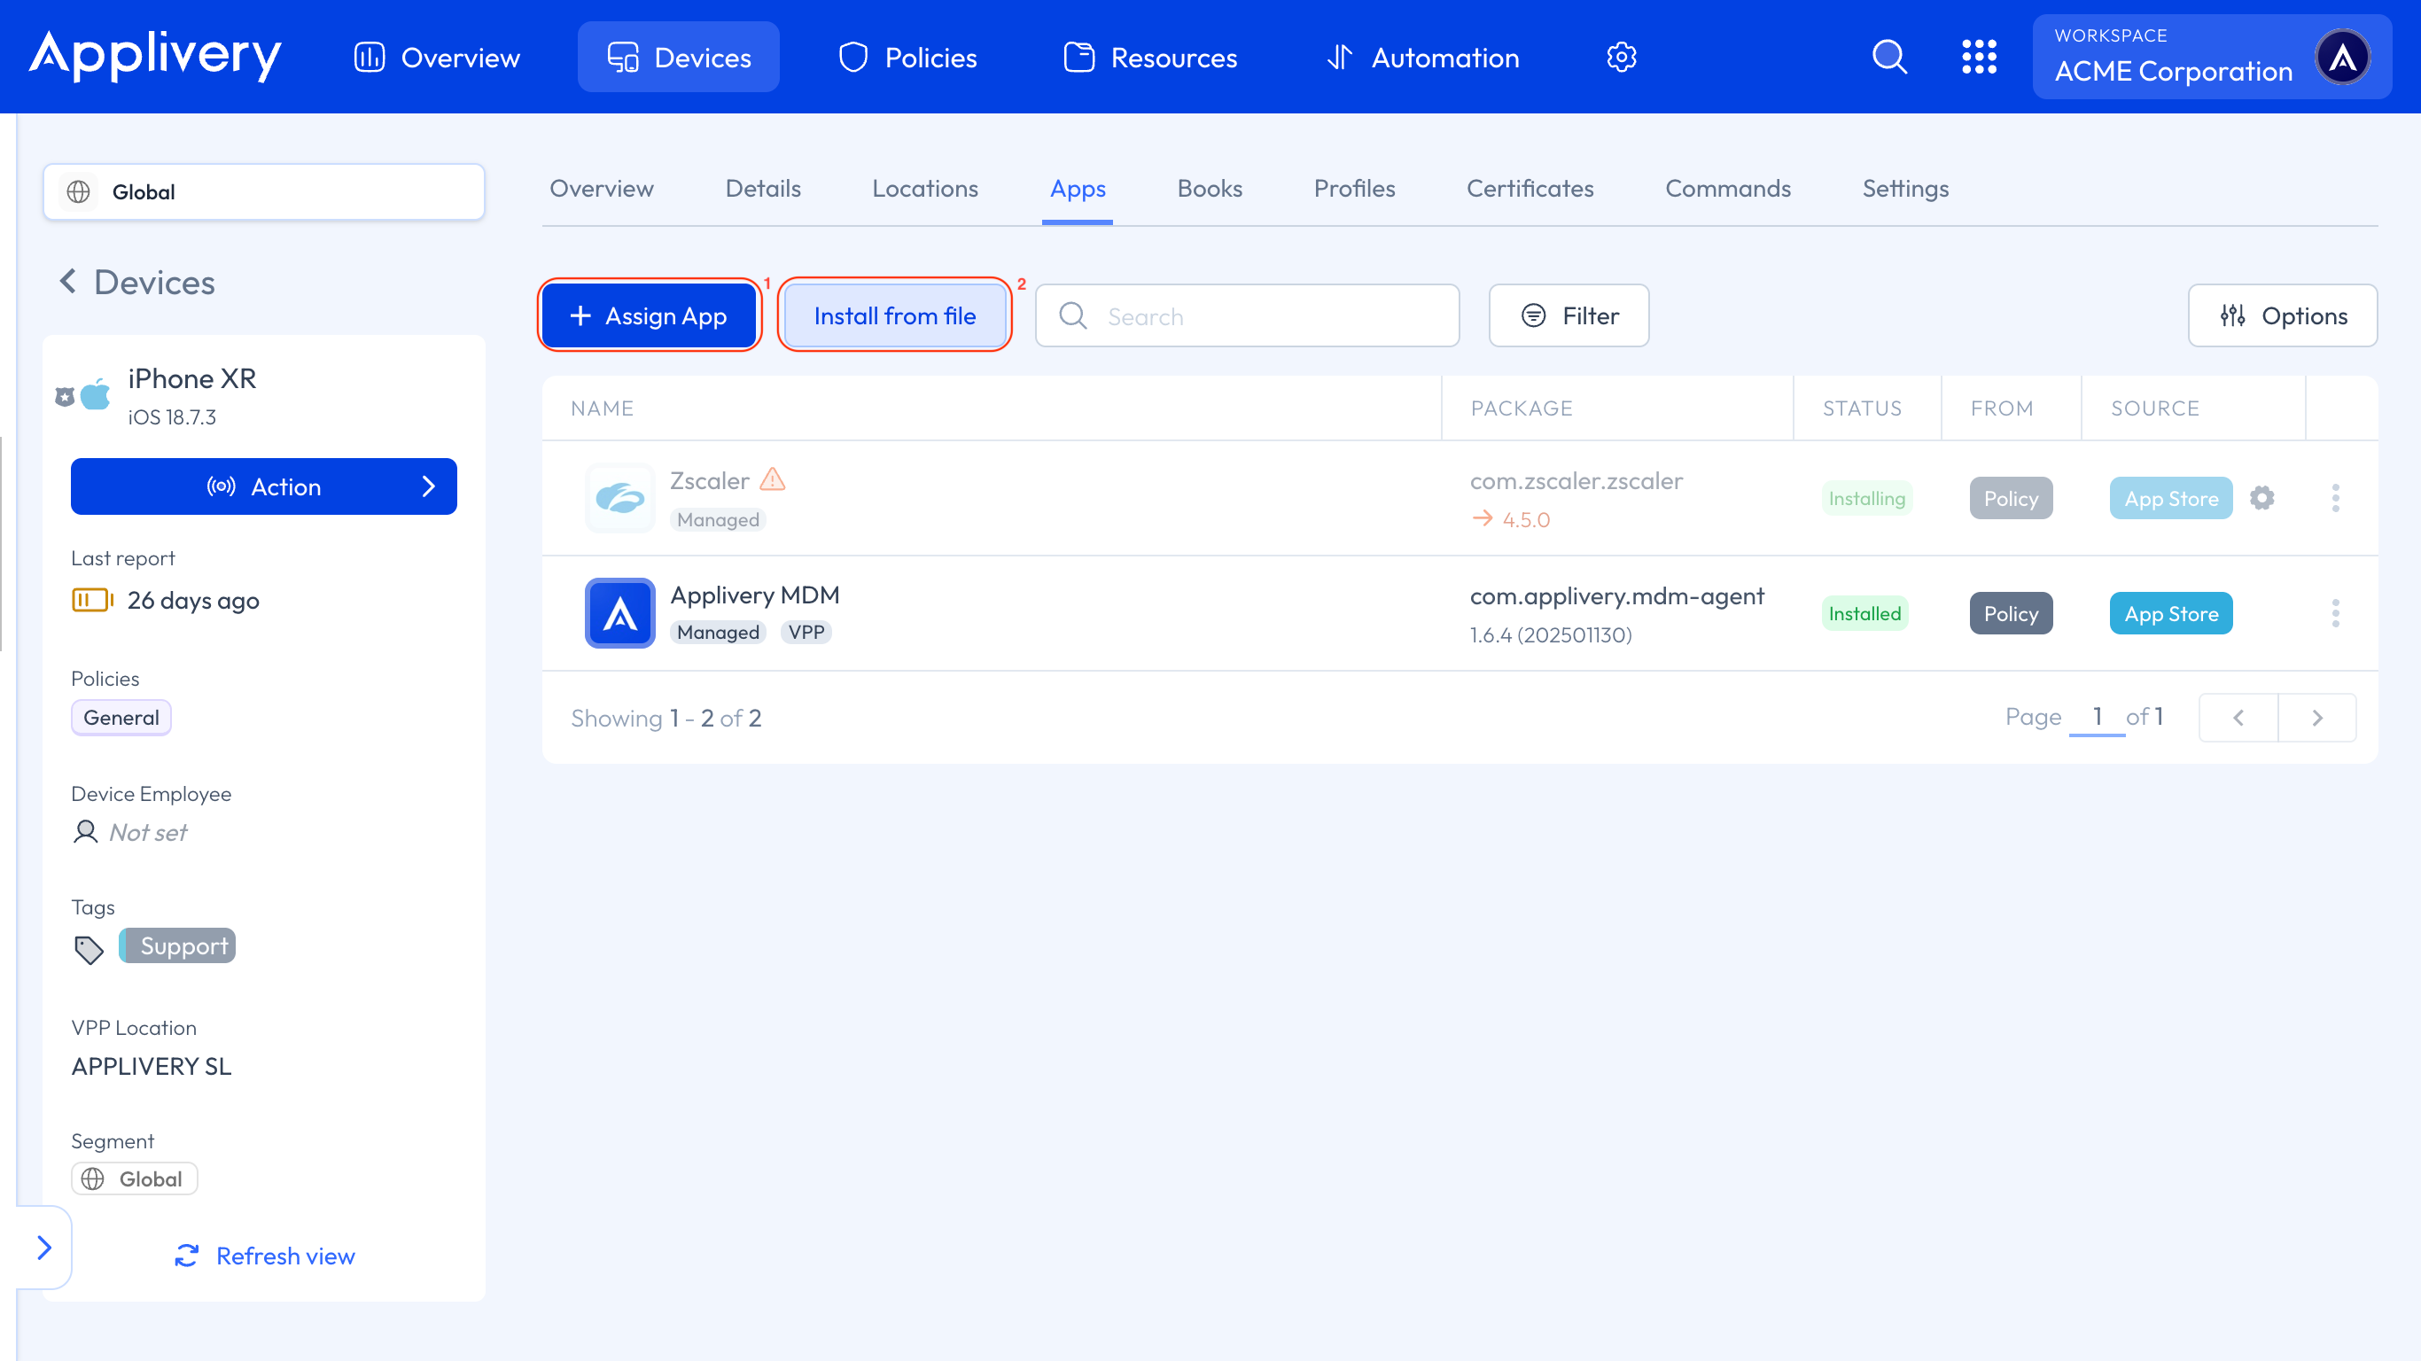The height and width of the screenshot is (1361, 2421).
Task: Click the Zscaler warning triangle icon
Action: point(773,480)
